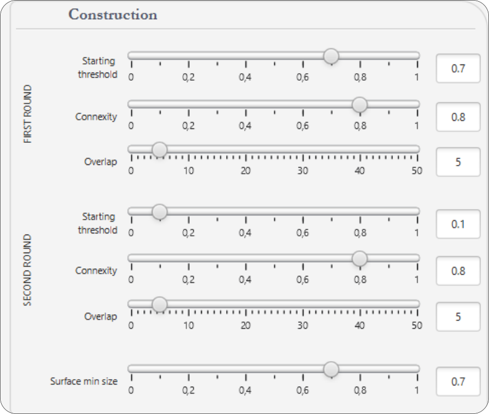The image size is (489, 414).
Task: Click First Round Connexity slider handle
Action: tap(360, 105)
